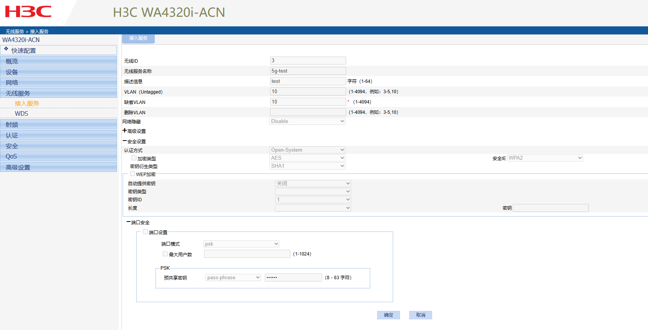Click 无线服务 in the breadcrumb
The height and width of the screenshot is (330, 648).
[x=15, y=31]
